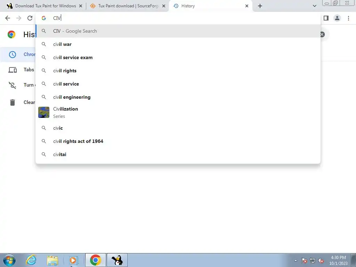Click the Civilization game thumbnail
This screenshot has width=356, height=267.
click(44, 112)
